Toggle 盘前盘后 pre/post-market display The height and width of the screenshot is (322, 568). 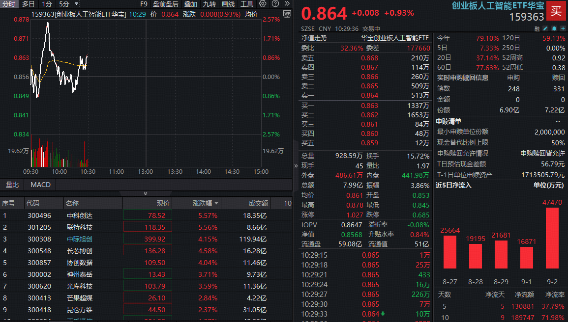point(166,4)
